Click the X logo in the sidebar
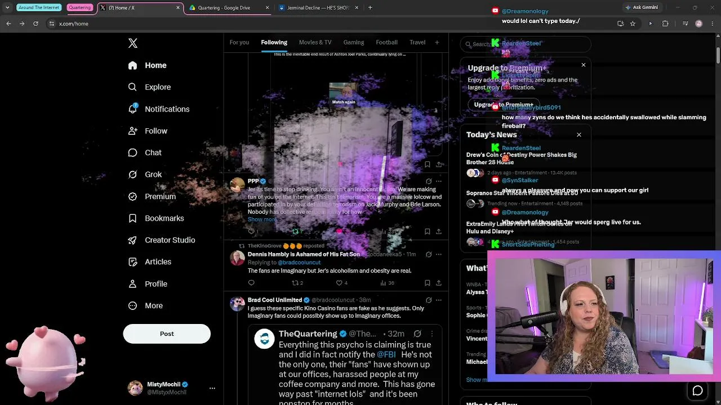The image size is (721, 405). tap(133, 43)
